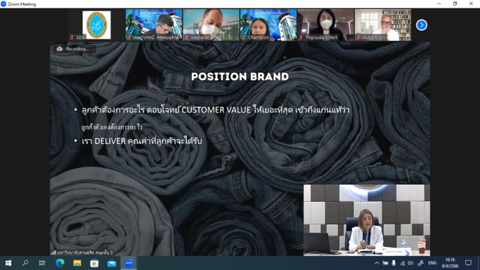Launch Microsoft Edge from taskbar
Screen dimensions: 480x270
[60, 263]
